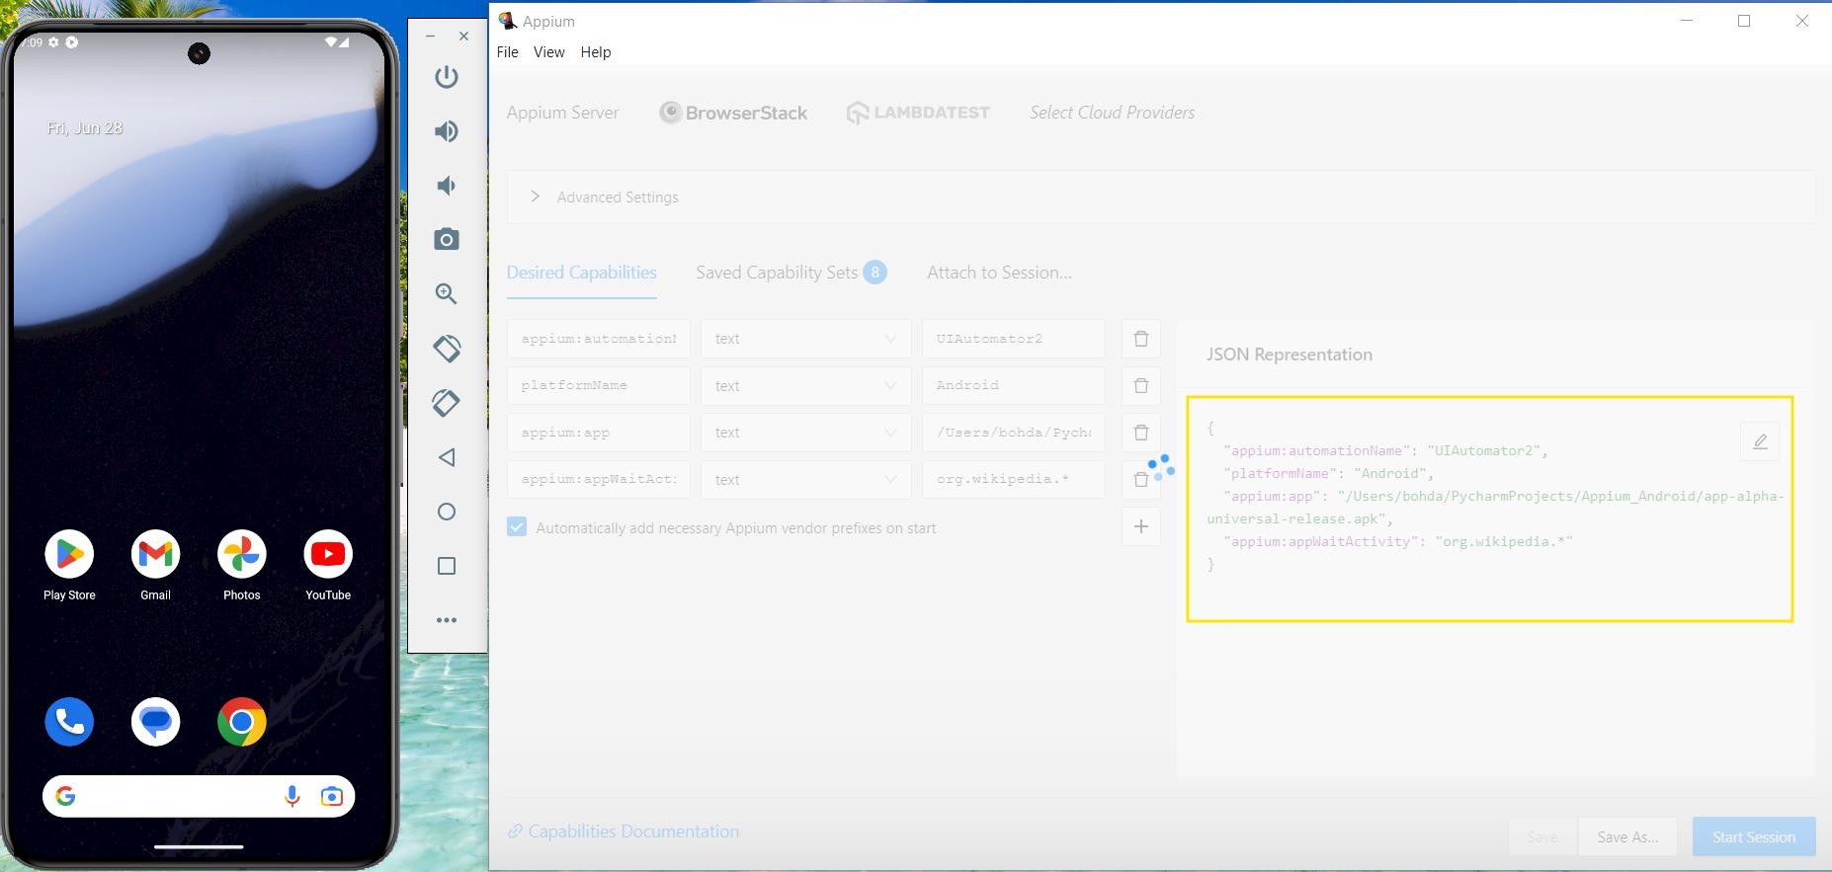The image size is (1832, 872).
Task: Click the platformName name field
Action: click(x=599, y=385)
